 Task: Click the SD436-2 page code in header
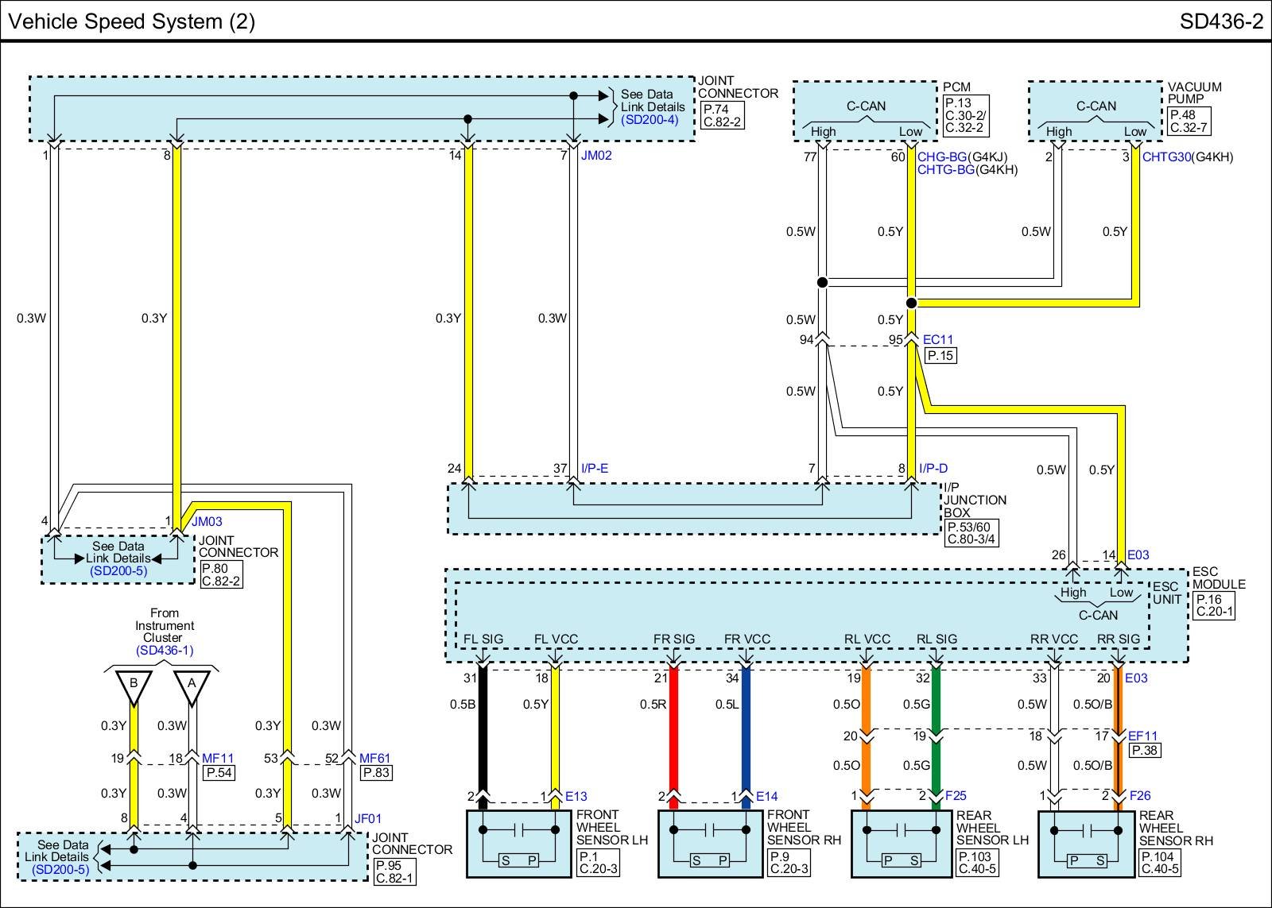pos(1220,21)
